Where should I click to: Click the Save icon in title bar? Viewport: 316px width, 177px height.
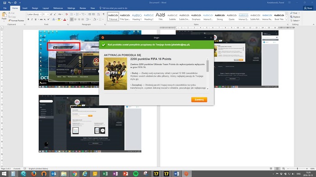pos(5,3)
